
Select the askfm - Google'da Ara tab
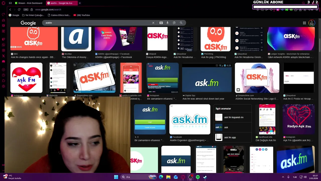(x=61, y=3)
